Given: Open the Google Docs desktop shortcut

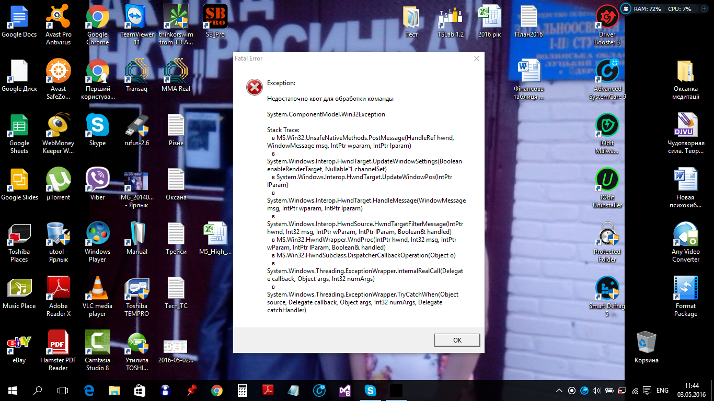Looking at the screenshot, I should (19, 22).
